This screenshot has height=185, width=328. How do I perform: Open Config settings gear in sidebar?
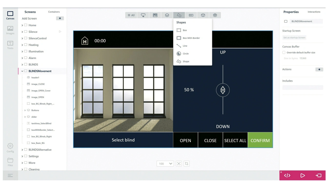click(x=10, y=148)
